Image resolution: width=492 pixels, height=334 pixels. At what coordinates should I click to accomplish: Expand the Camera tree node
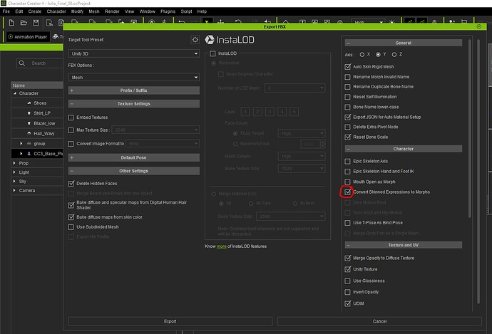tap(14, 190)
